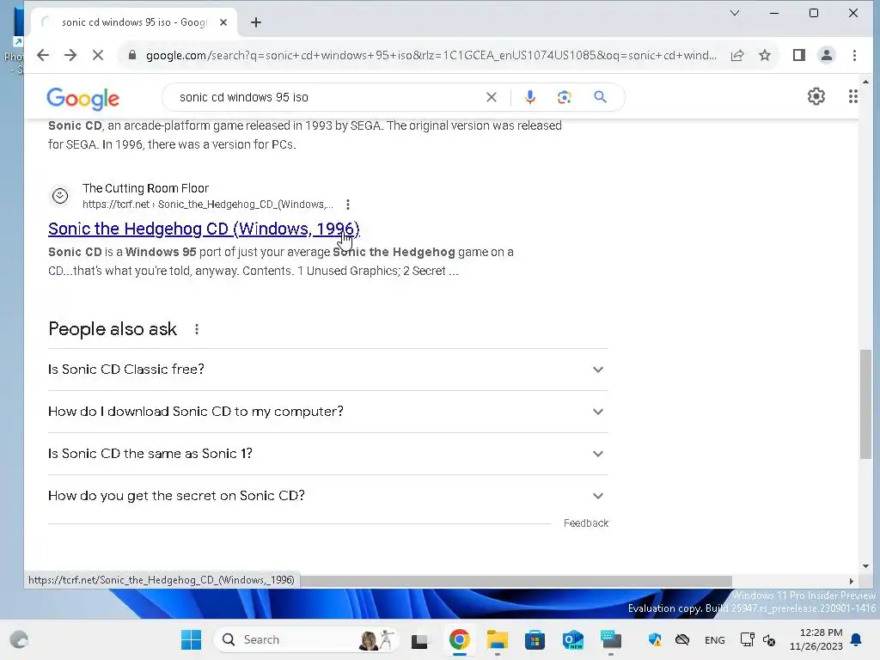Open the Cutting Room Floor result options menu
The height and width of the screenshot is (660, 880).
[348, 205]
